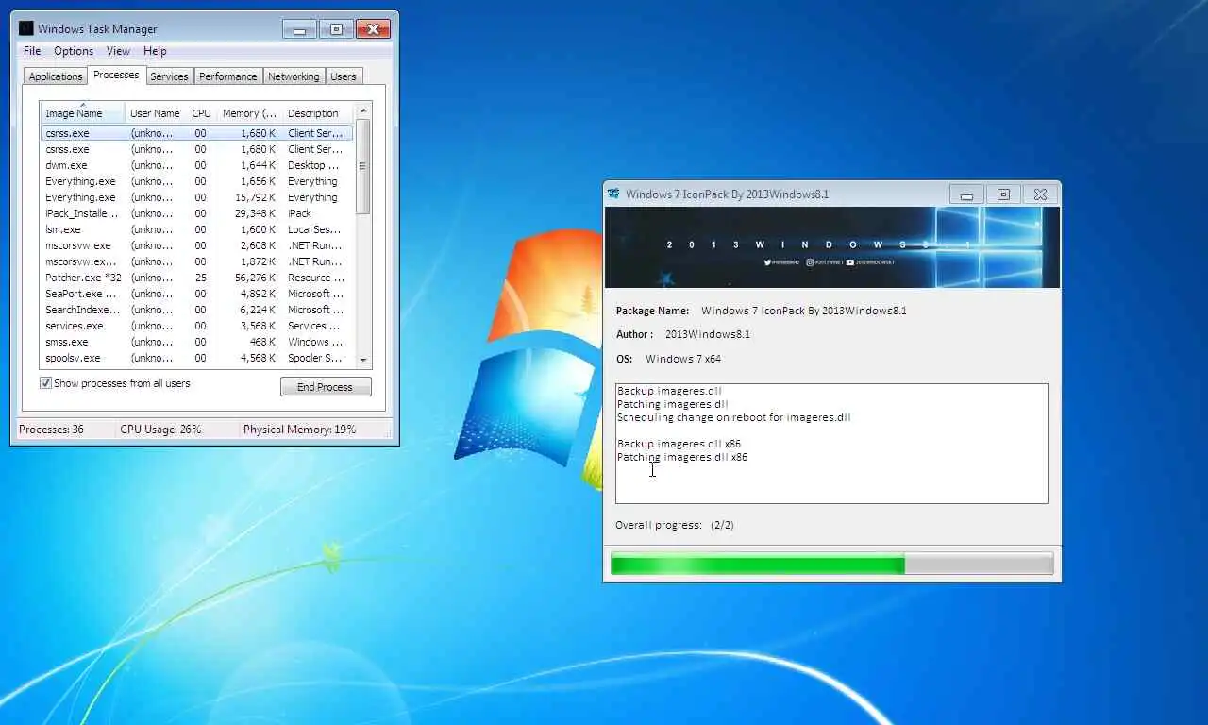Select the iPack_Installe... process row
This screenshot has width=1208, height=725.
[x=197, y=213]
